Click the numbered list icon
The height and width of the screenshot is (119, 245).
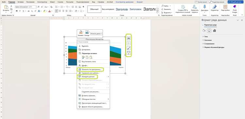(x=62, y=7)
